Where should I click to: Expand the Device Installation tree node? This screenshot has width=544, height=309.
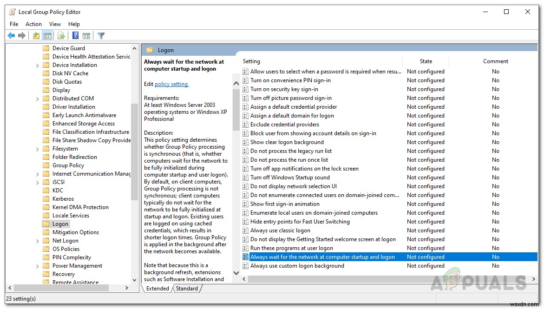[38, 65]
